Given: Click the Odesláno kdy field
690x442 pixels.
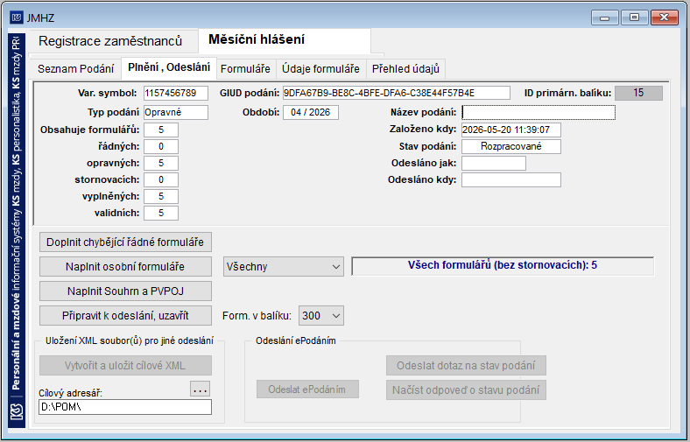Looking at the screenshot, I should (511, 180).
